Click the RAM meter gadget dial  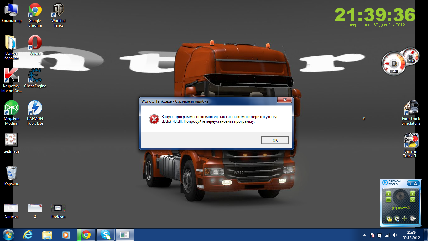[410, 56]
